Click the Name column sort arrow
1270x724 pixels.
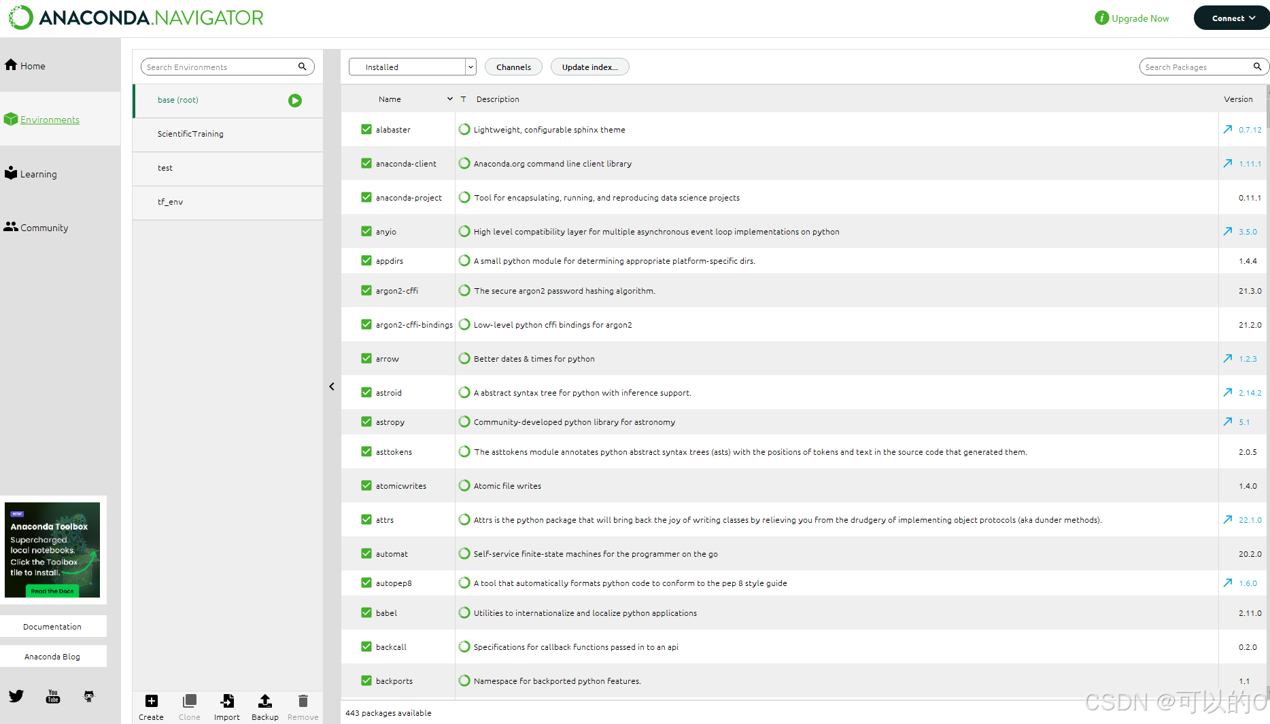point(449,99)
